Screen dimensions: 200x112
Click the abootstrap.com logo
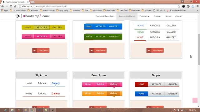tap(32, 16)
